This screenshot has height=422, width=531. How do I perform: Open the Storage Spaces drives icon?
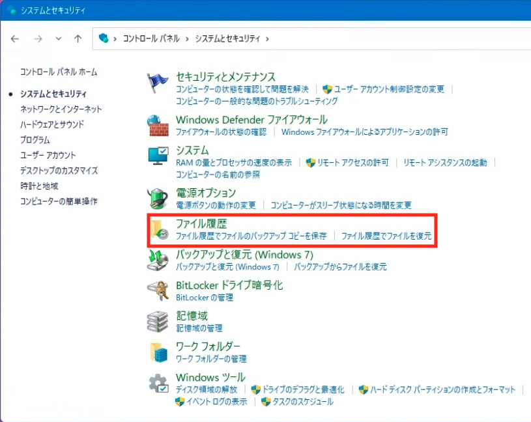(158, 322)
